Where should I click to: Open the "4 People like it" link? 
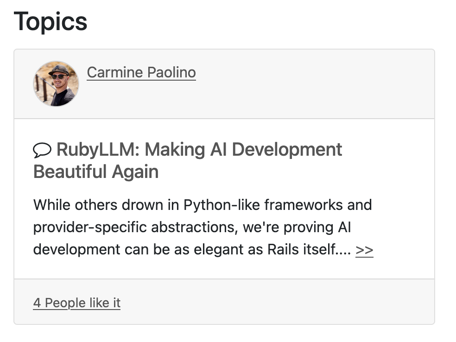click(x=76, y=303)
